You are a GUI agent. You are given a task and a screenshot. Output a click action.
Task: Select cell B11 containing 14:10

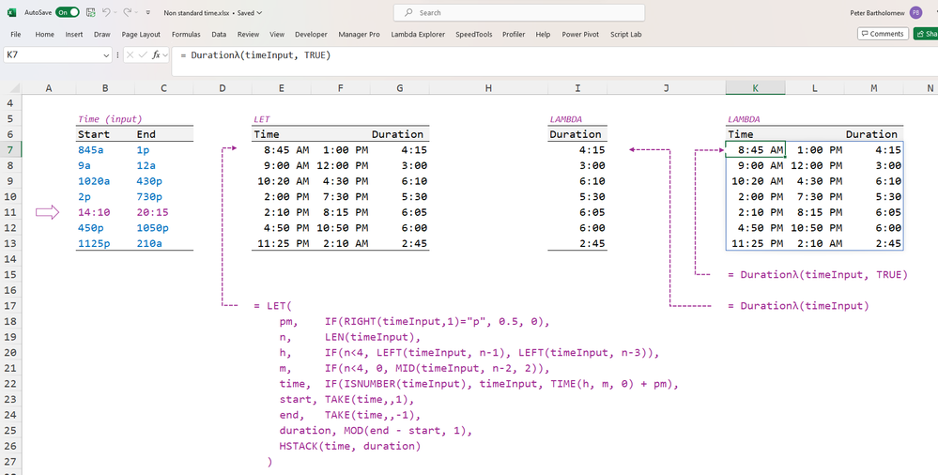[105, 212]
